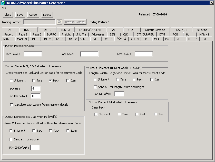Click the Trading Partner search magnifier icon
Screen dimensions: 215x162
click(x=60, y=22)
